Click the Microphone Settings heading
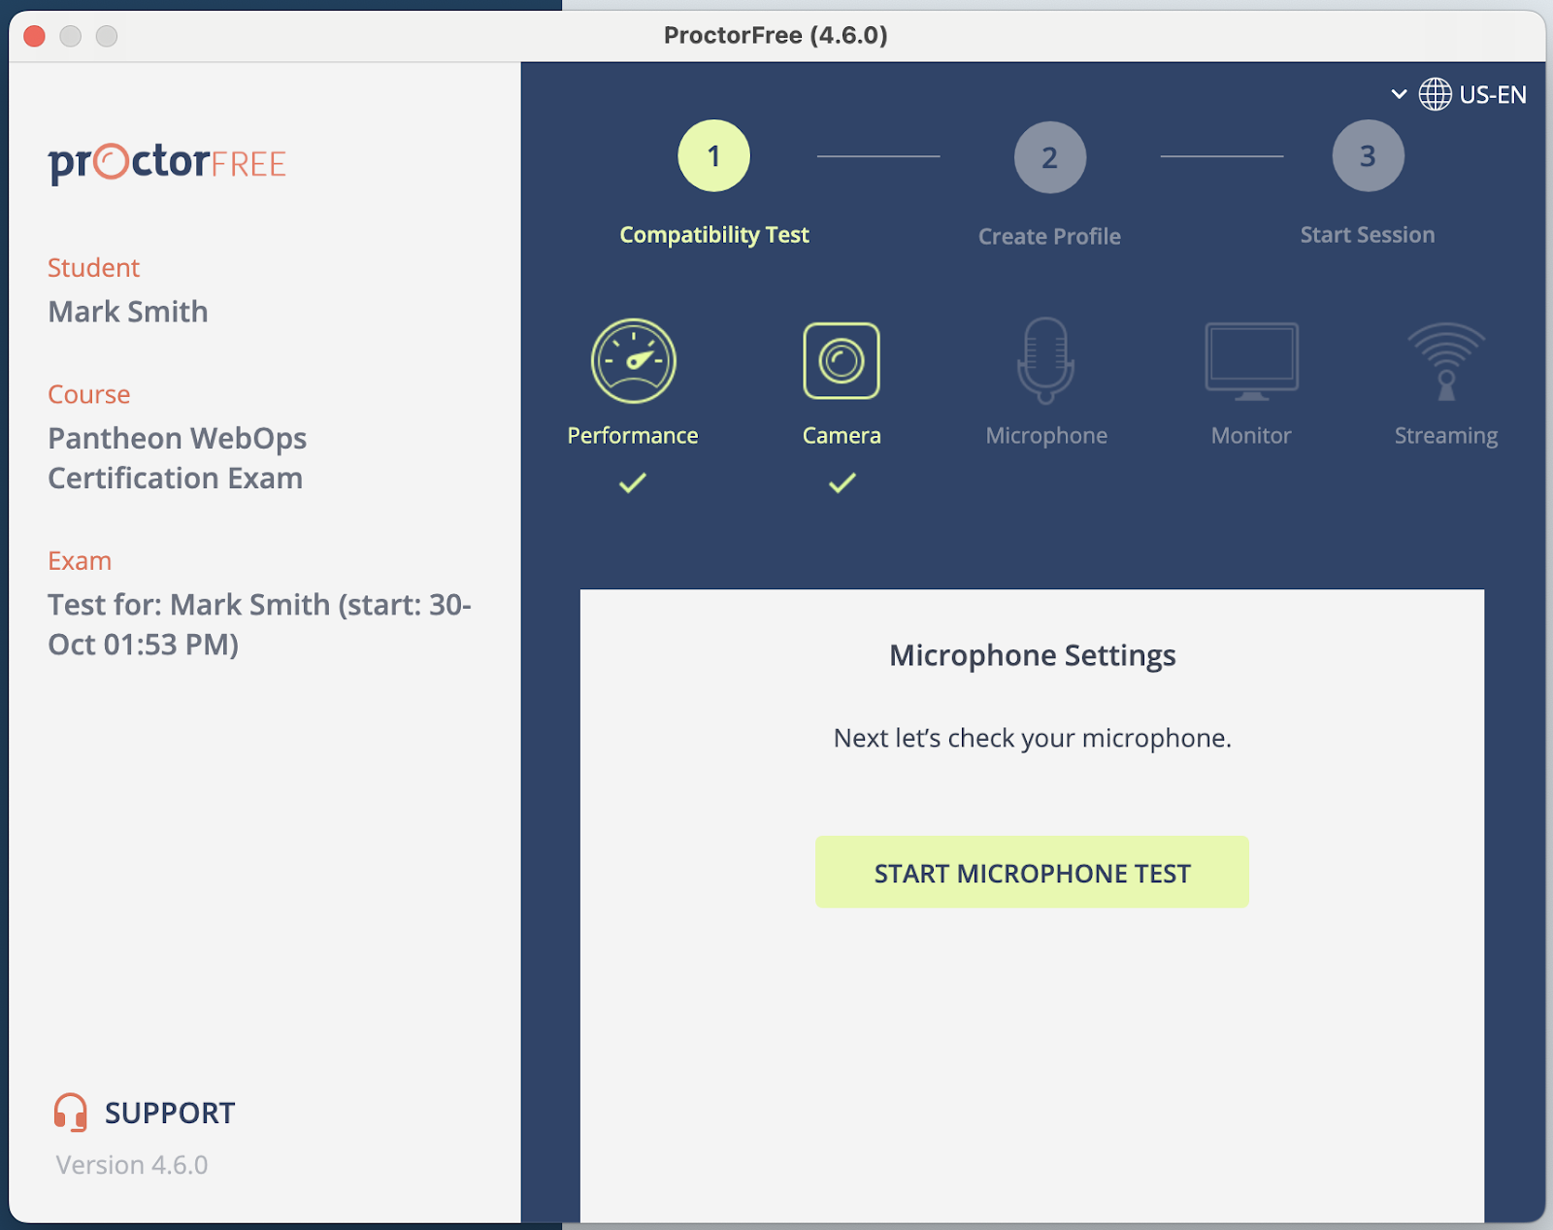The height and width of the screenshot is (1230, 1553). pyautogui.click(x=1032, y=655)
